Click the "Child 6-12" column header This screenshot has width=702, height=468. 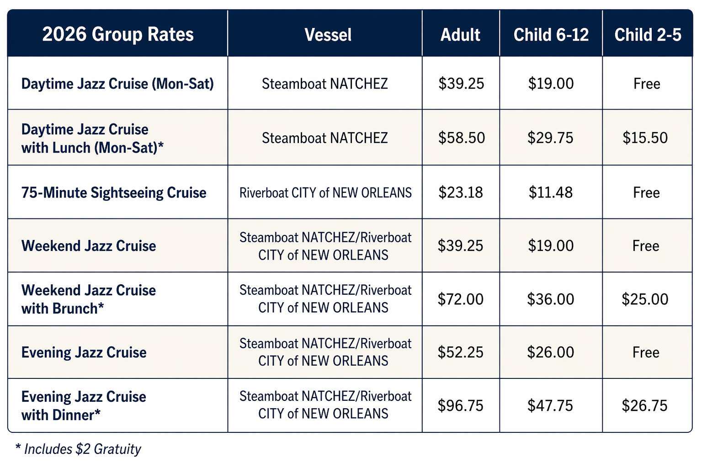click(551, 35)
